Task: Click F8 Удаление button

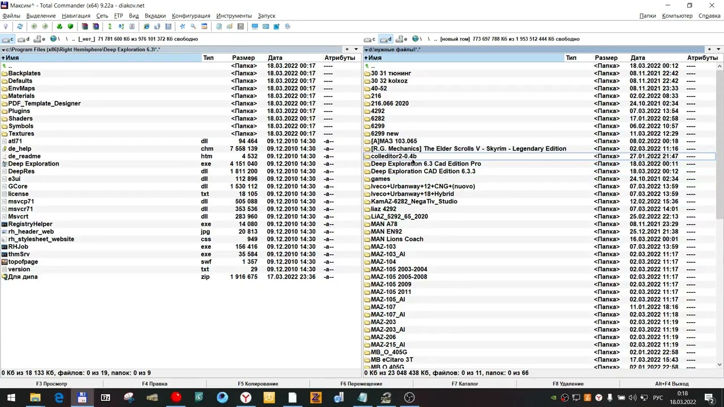Action: tap(568, 384)
